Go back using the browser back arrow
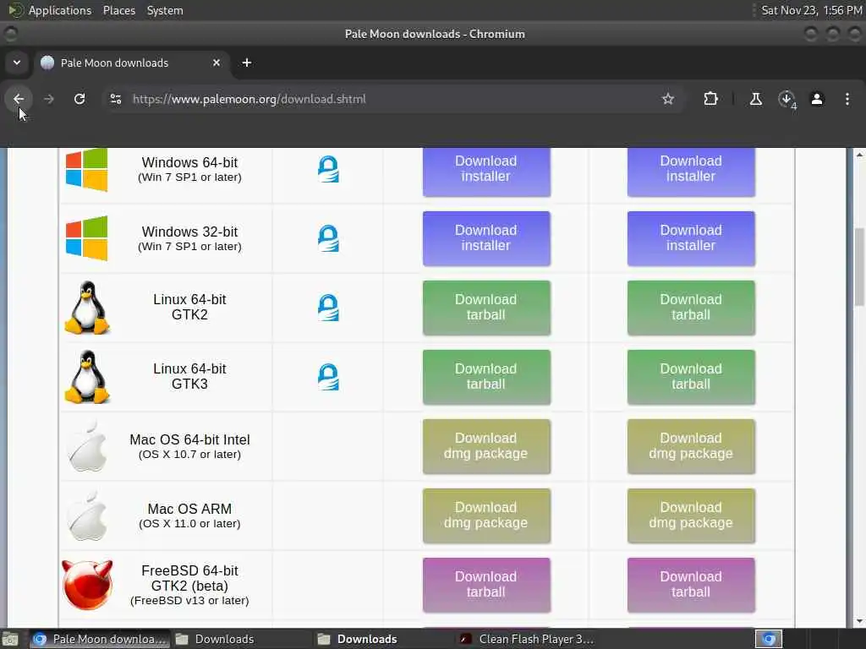 (19, 99)
